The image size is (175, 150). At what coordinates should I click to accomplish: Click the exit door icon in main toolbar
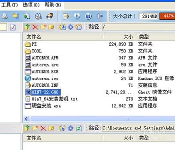coord(100,16)
